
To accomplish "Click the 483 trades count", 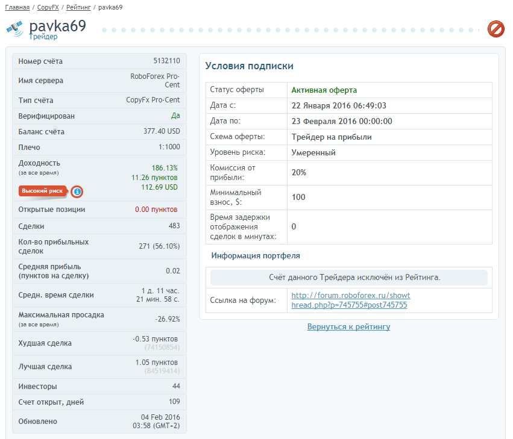I will coord(174,226).
